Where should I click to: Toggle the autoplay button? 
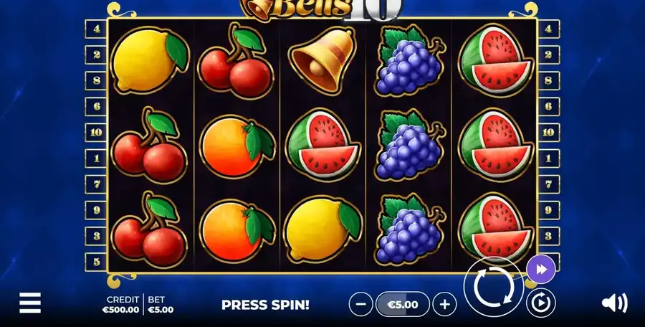541,303
